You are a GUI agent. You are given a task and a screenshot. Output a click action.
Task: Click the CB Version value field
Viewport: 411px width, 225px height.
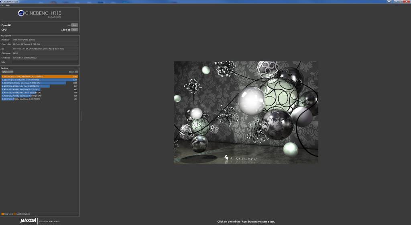pos(45,53)
